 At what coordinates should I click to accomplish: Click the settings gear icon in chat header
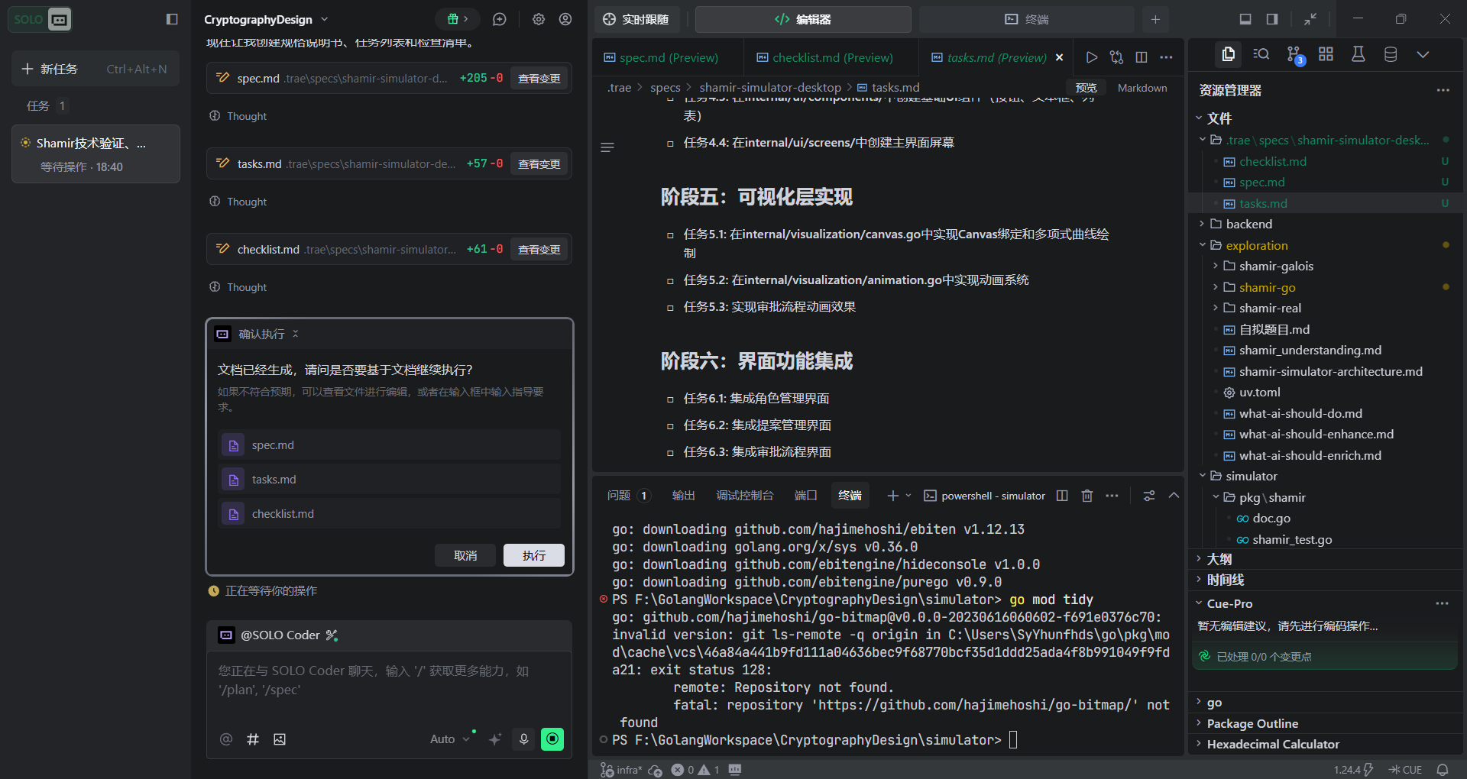tap(539, 19)
